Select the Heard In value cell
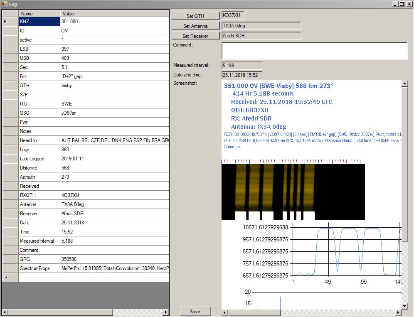Screen dimensions: 414x317 (115, 140)
